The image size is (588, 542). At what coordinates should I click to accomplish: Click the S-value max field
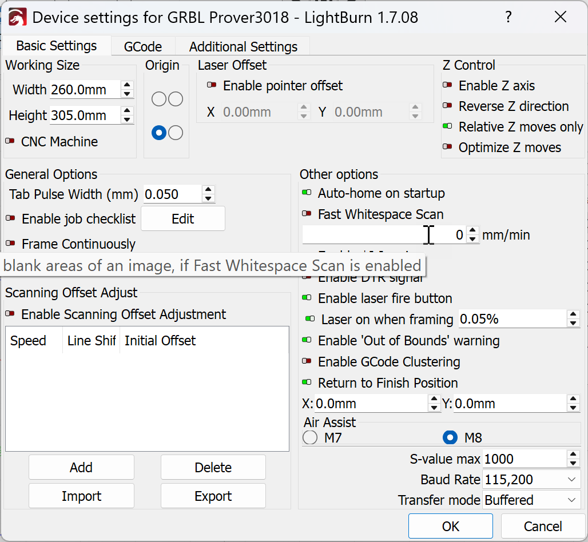[x=525, y=459]
